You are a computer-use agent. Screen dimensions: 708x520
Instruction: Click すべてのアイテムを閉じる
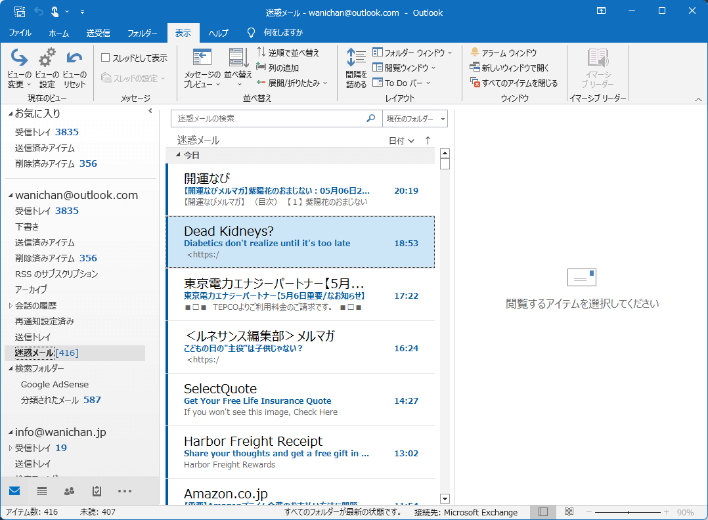pyautogui.click(x=515, y=80)
